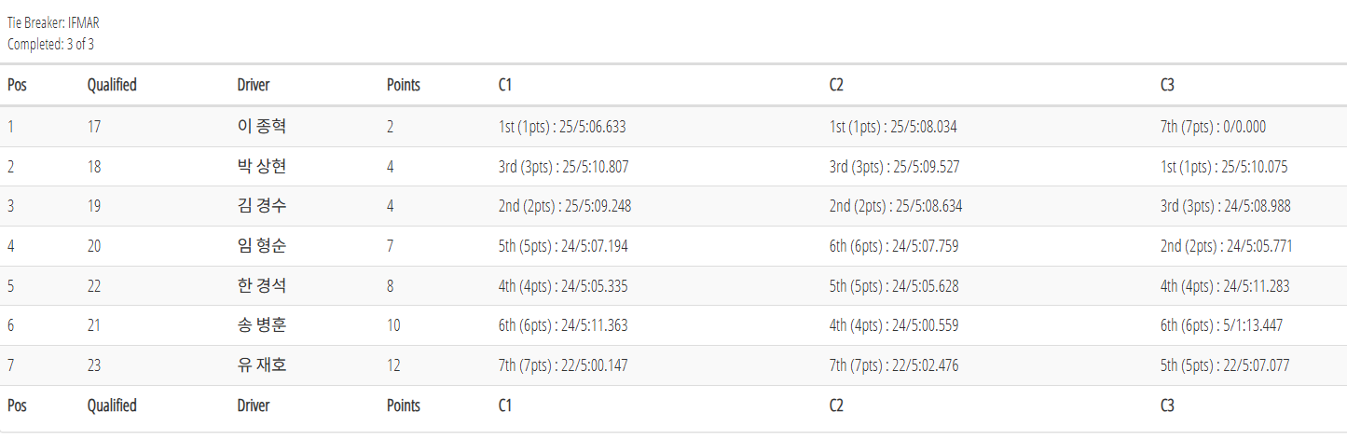Click driver name 임 형순
This screenshot has width=1347, height=440.
pos(261,246)
